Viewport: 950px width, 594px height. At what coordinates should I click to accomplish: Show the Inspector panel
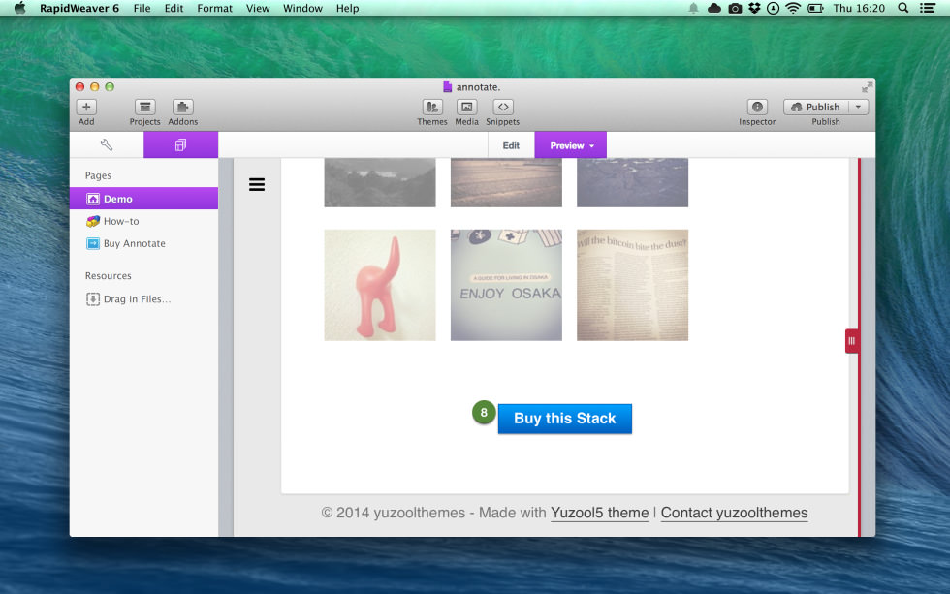(757, 108)
